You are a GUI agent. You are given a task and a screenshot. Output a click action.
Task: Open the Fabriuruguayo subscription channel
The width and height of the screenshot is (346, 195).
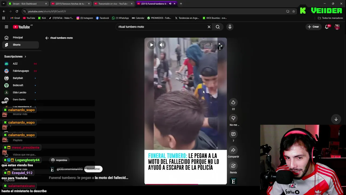(x=20, y=71)
